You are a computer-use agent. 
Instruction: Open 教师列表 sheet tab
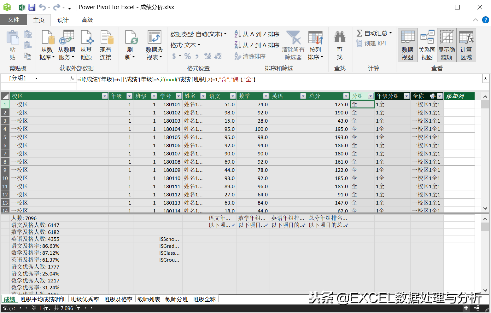[149, 299]
